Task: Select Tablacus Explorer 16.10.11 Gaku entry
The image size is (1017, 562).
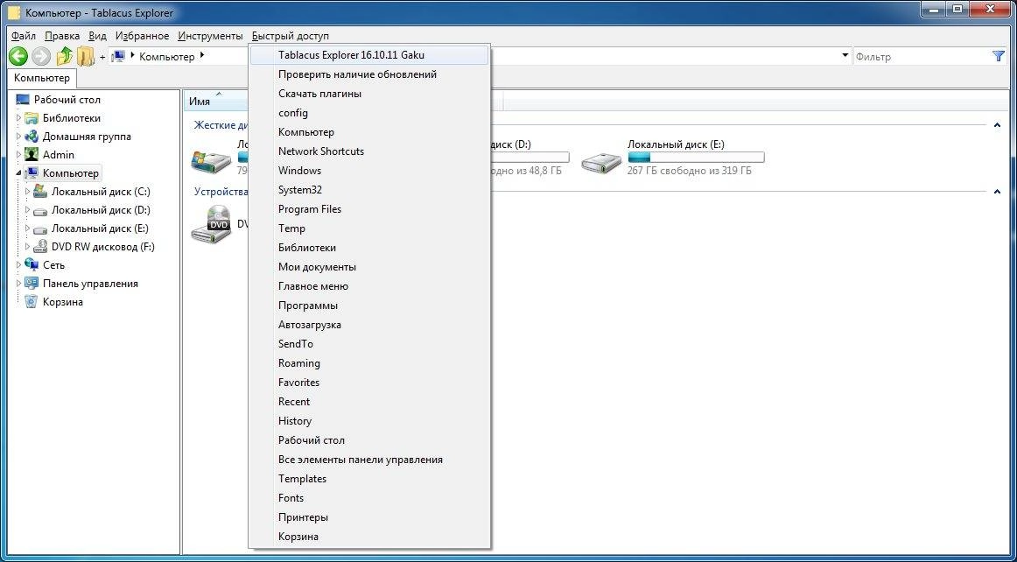Action: (x=368, y=55)
